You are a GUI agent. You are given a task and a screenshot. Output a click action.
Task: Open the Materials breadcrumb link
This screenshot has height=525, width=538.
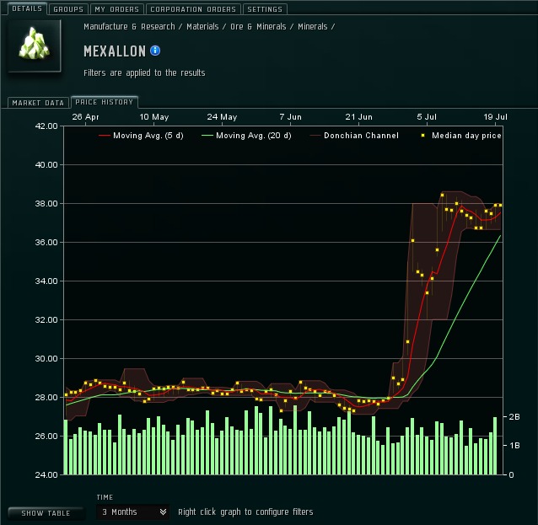[x=203, y=27]
